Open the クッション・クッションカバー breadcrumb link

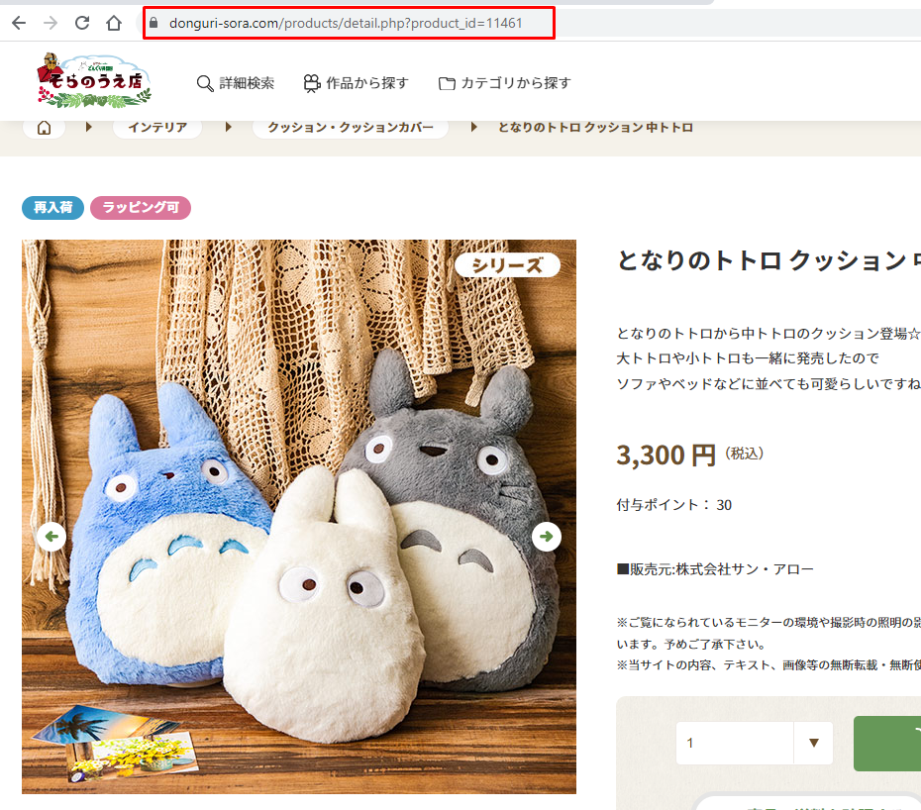[351, 128]
